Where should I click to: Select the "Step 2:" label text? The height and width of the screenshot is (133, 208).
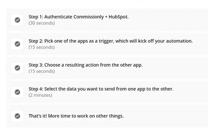[36, 41]
